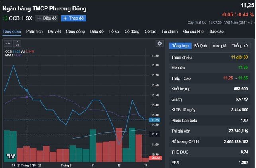Viewport: 256px width, 168px height.
Task: Click the Tháng 3 label on time axis
Action: coord(66,165)
